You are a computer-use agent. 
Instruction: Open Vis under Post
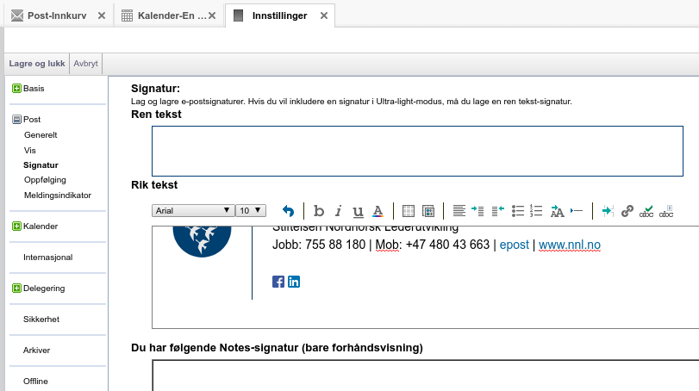(x=30, y=150)
